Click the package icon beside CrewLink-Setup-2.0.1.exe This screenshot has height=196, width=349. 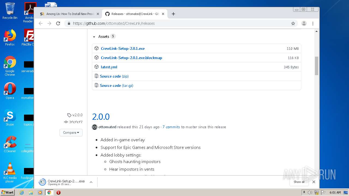[97, 48]
